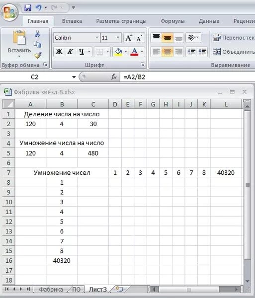The image size is (255, 298).
Task: Open the Шрифт dialog launcher
Action: click(142, 65)
